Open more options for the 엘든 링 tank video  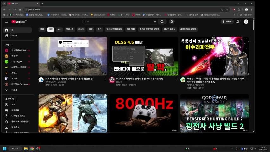coord(106,79)
